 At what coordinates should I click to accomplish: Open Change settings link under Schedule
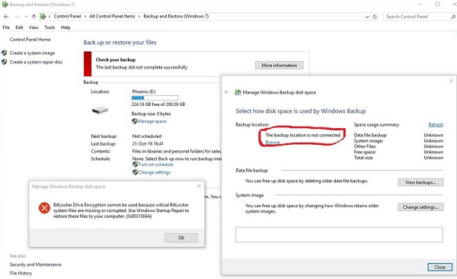coord(155,172)
